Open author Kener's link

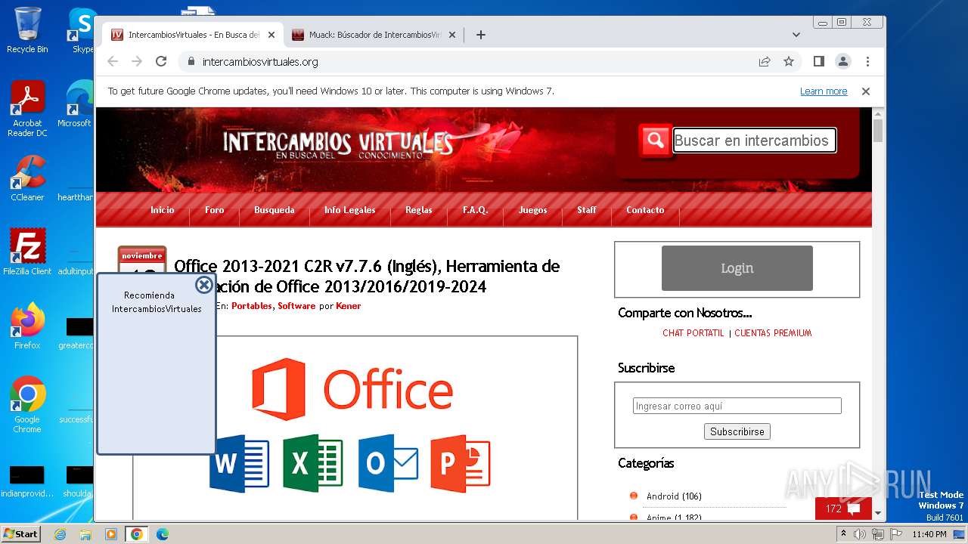[349, 306]
